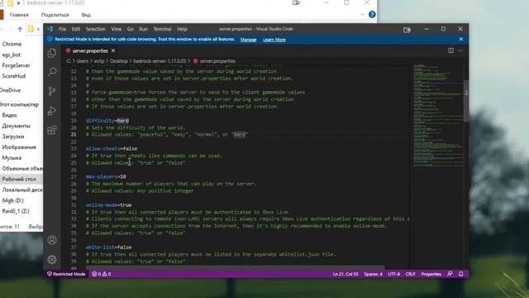Open the Terminal menu
The width and height of the screenshot is (529, 298).
162,29
